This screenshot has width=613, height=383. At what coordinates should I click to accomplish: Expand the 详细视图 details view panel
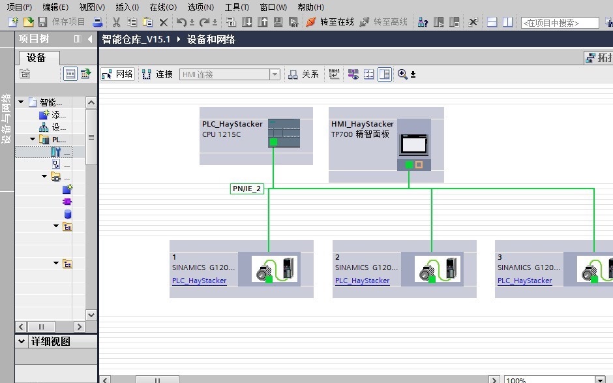tap(22, 341)
